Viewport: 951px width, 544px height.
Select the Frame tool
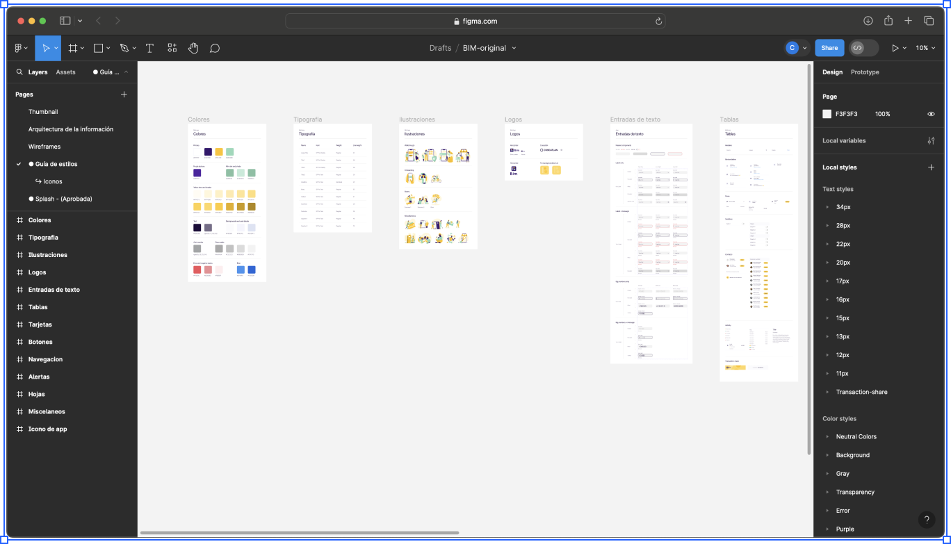[72, 48]
